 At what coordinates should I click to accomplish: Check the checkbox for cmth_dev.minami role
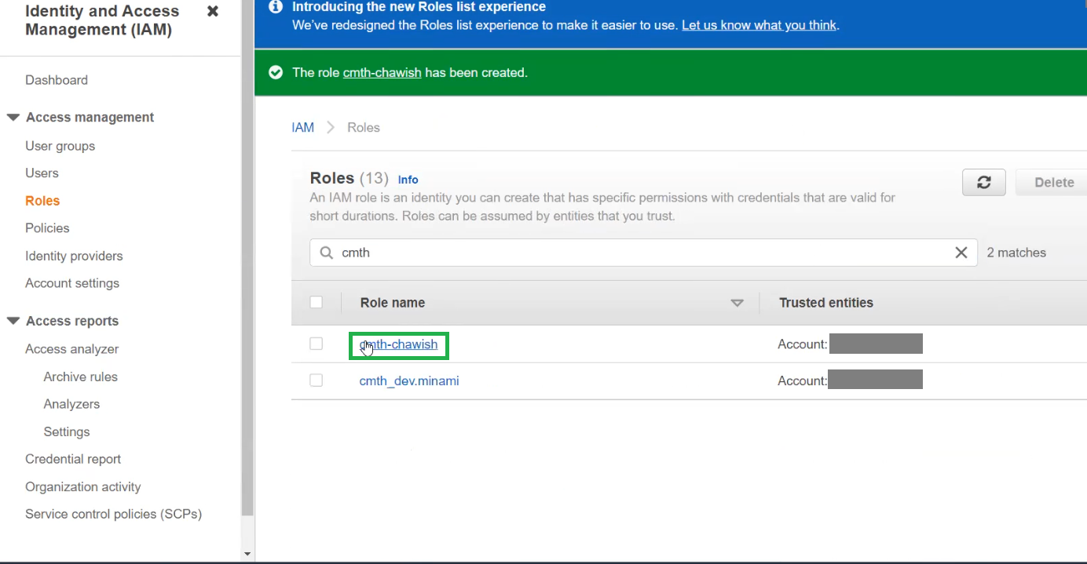pos(317,380)
